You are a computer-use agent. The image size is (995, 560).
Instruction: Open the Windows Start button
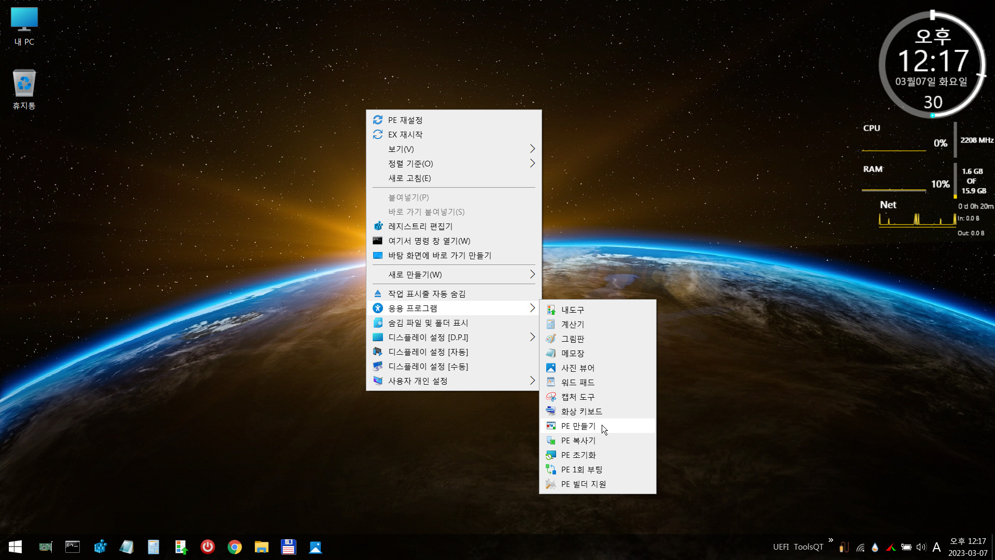coord(15,547)
